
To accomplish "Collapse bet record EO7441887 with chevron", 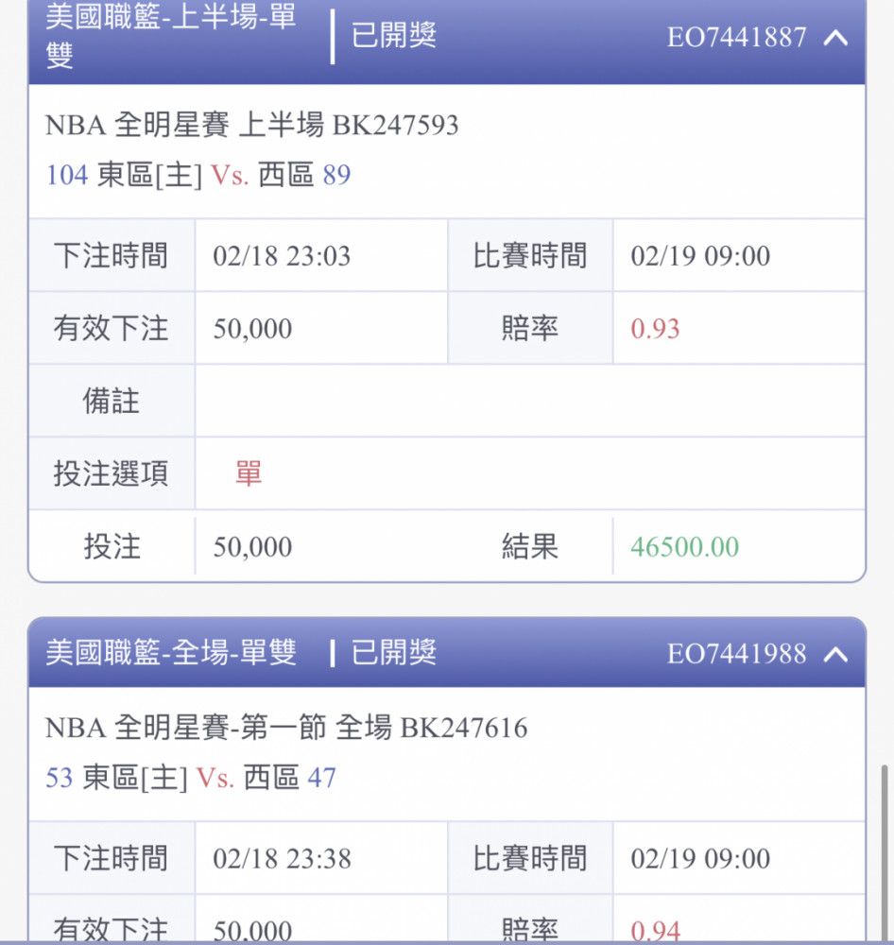I will coord(835,38).
